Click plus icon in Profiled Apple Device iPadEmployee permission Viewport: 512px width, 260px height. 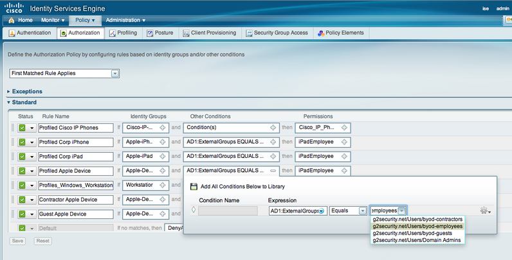click(x=344, y=171)
